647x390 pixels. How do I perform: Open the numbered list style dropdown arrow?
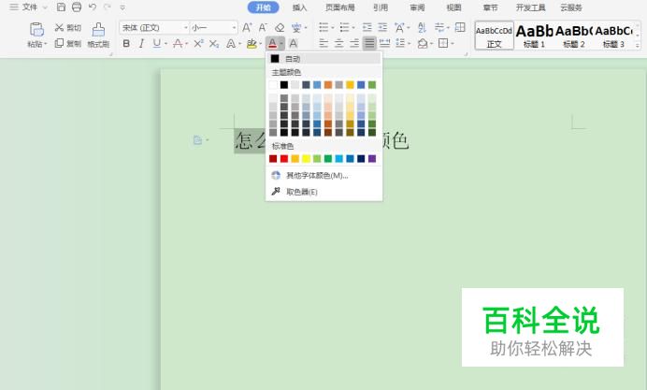click(x=353, y=28)
